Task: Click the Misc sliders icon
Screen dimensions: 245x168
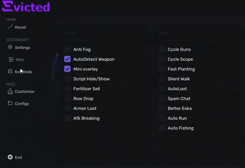Action: tap(11, 60)
